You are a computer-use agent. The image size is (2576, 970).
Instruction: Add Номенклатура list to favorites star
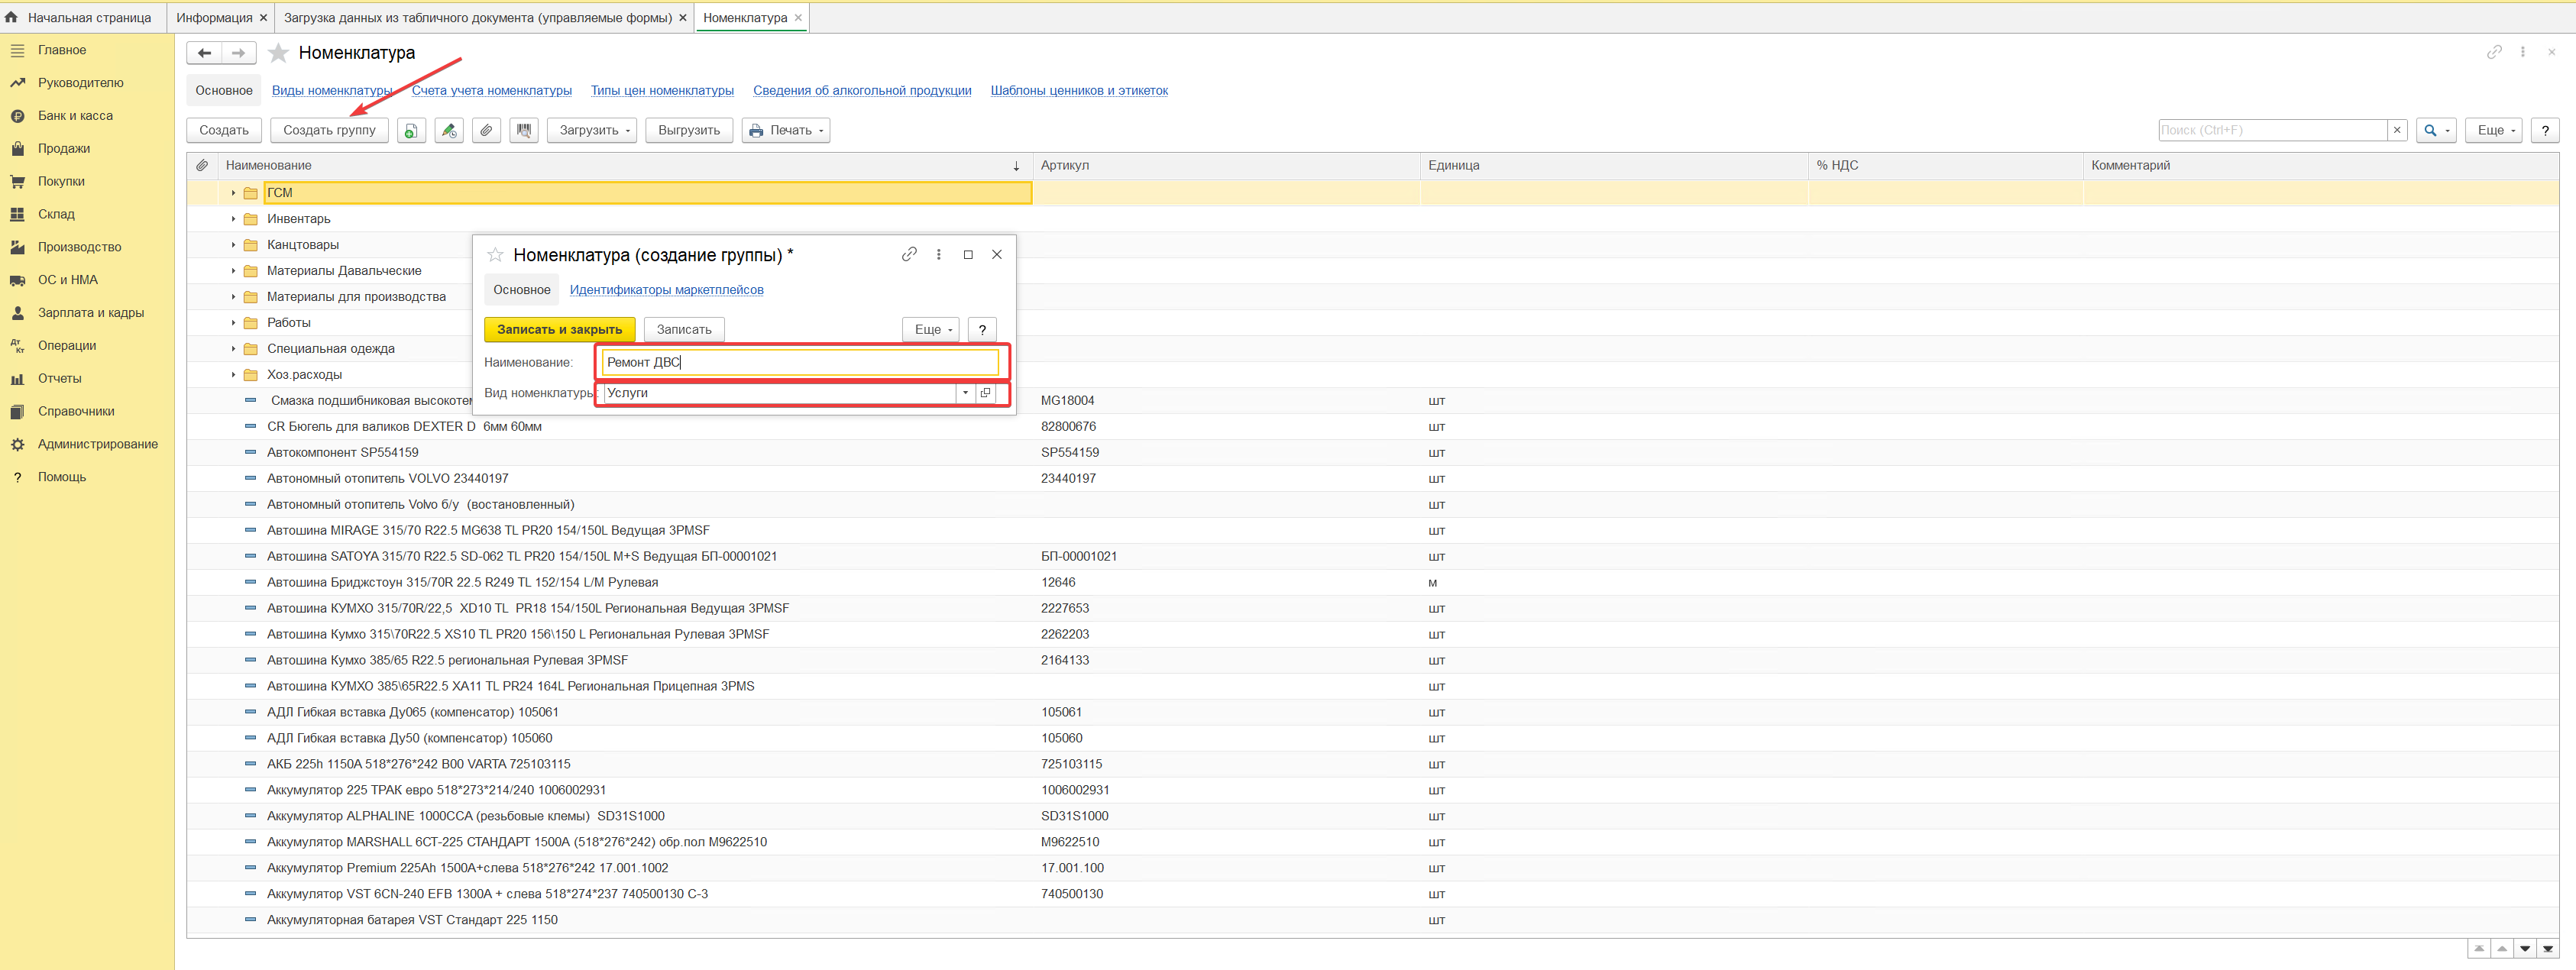279,53
